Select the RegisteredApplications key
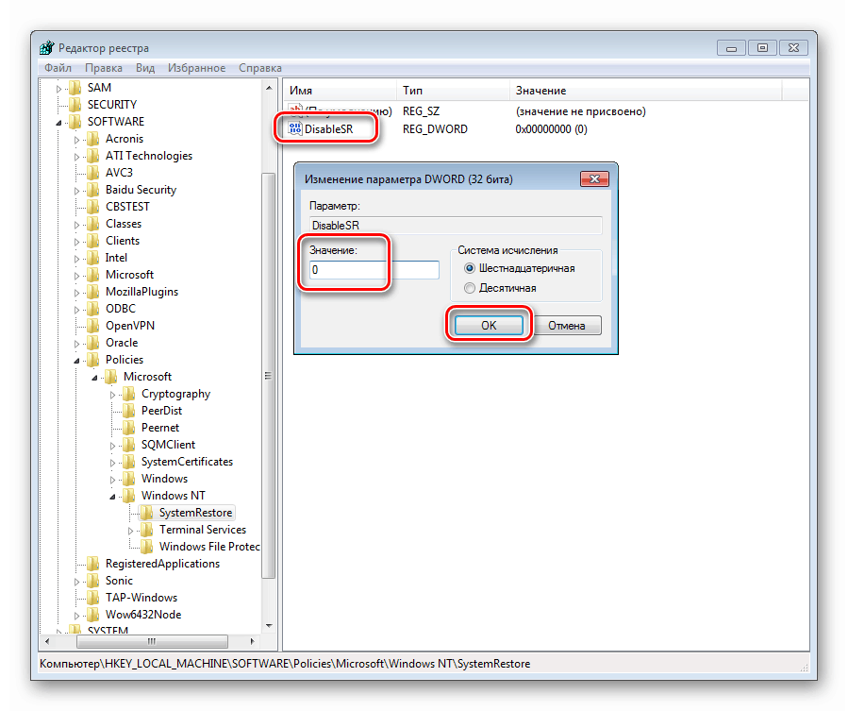This screenshot has width=848, height=711. click(162, 564)
